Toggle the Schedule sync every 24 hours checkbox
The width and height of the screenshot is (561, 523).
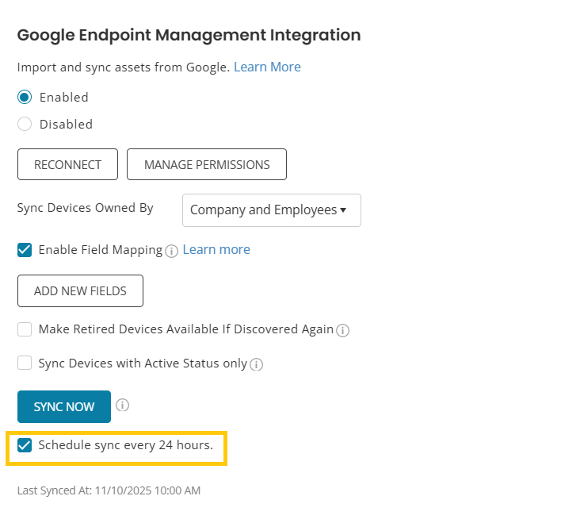25,445
